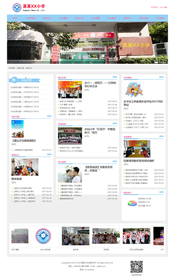Click the flower icon on 水仙之星 ribbon

pos(14,80)
